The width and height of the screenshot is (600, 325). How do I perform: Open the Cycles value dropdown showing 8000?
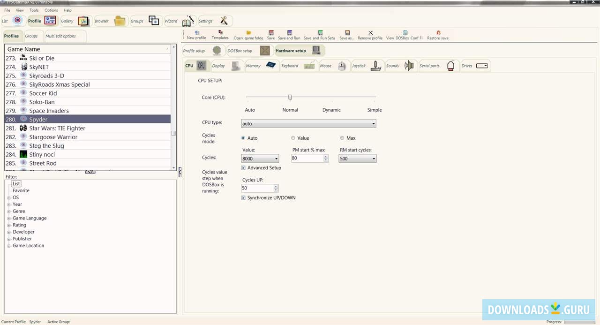276,158
